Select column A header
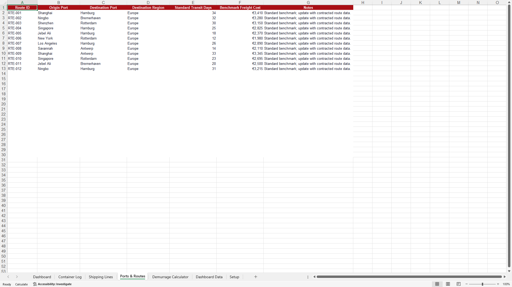The image size is (512, 287). [22, 2]
